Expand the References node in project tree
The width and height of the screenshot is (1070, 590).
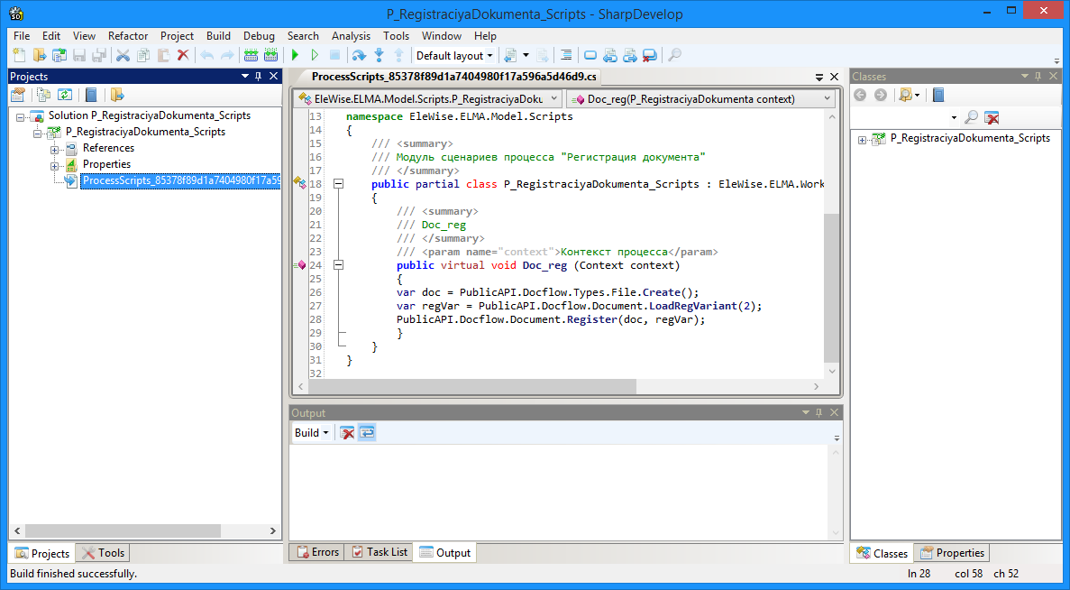pos(54,149)
